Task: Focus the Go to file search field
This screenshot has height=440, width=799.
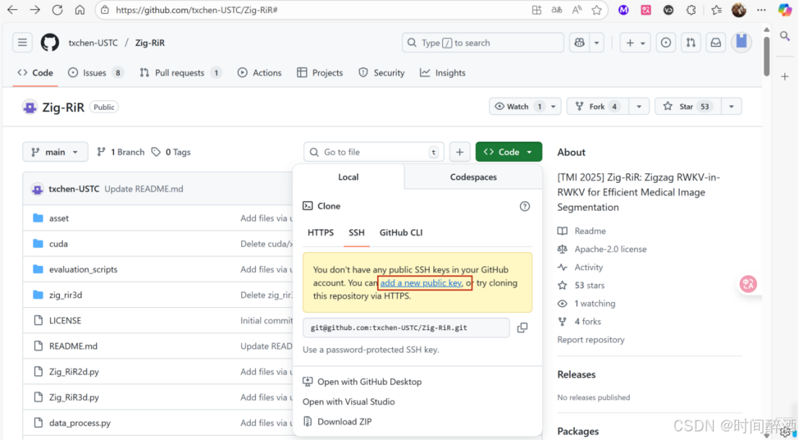Action: pos(374,152)
